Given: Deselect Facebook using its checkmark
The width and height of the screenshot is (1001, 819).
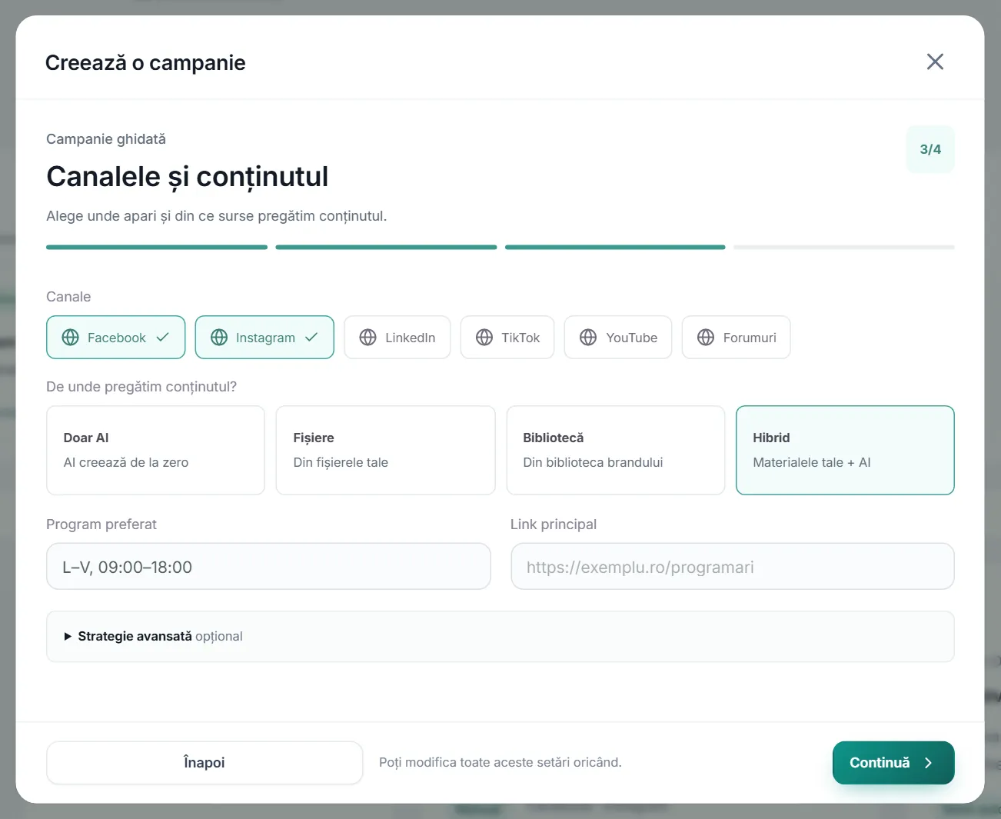Looking at the screenshot, I should coord(163,337).
